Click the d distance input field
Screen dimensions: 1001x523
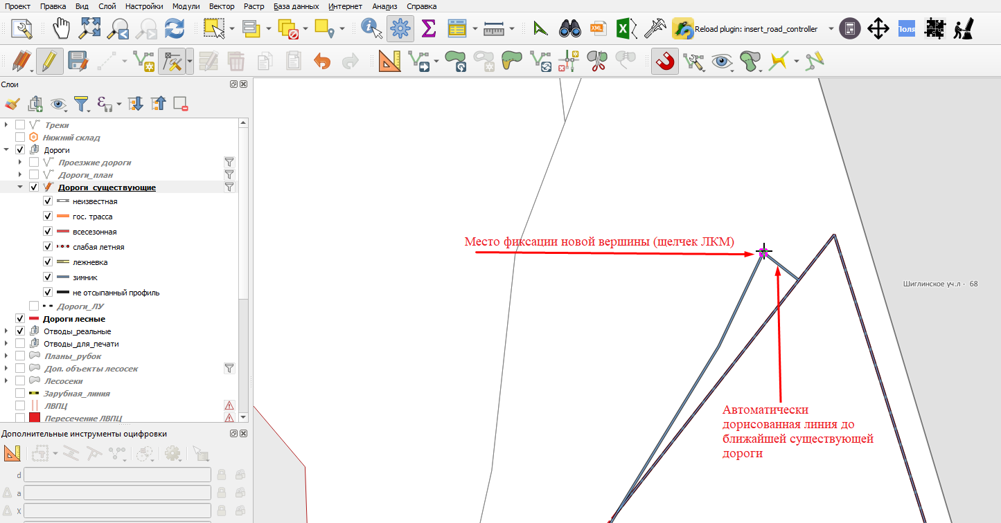tap(117, 475)
